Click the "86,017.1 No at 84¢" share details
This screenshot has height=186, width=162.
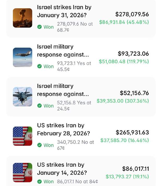coord(78,181)
